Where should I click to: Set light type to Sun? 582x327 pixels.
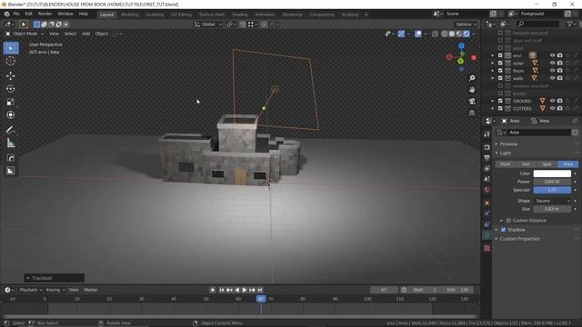click(x=526, y=164)
